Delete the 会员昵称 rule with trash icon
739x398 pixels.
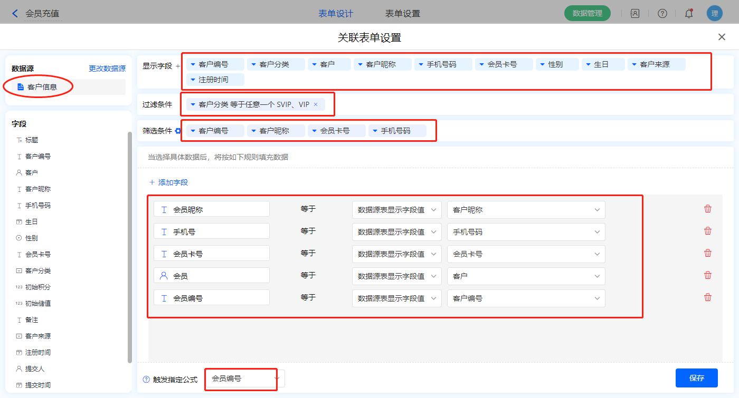coord(708,209)
